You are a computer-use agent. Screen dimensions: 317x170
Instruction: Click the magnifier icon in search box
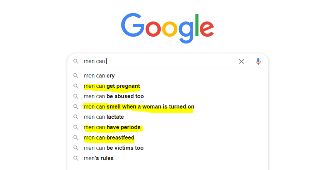click(76, 61)
